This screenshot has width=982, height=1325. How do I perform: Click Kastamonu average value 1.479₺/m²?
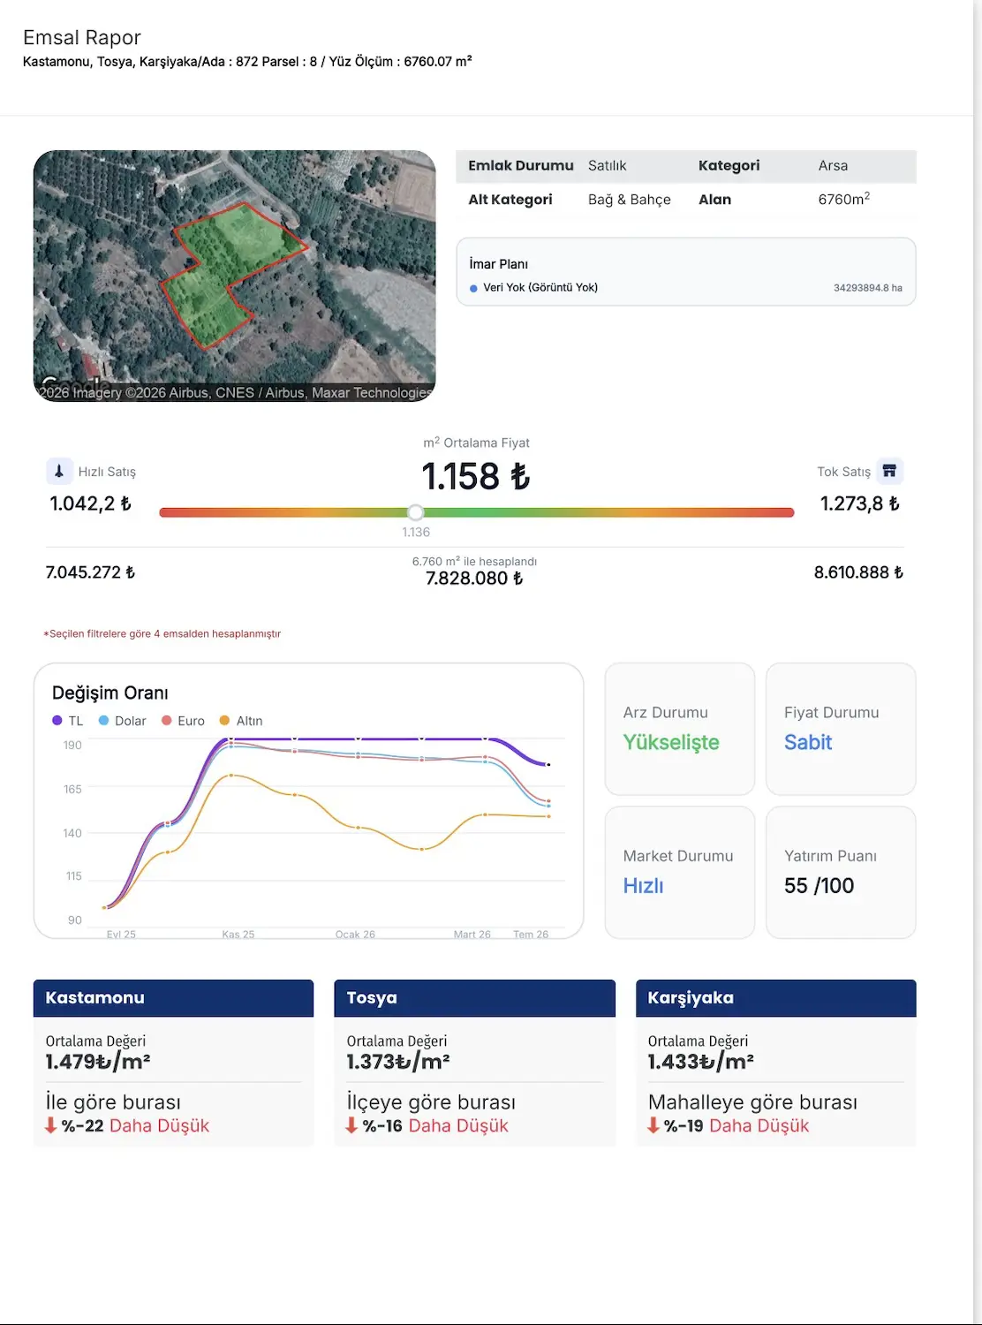pos(98,1062)
